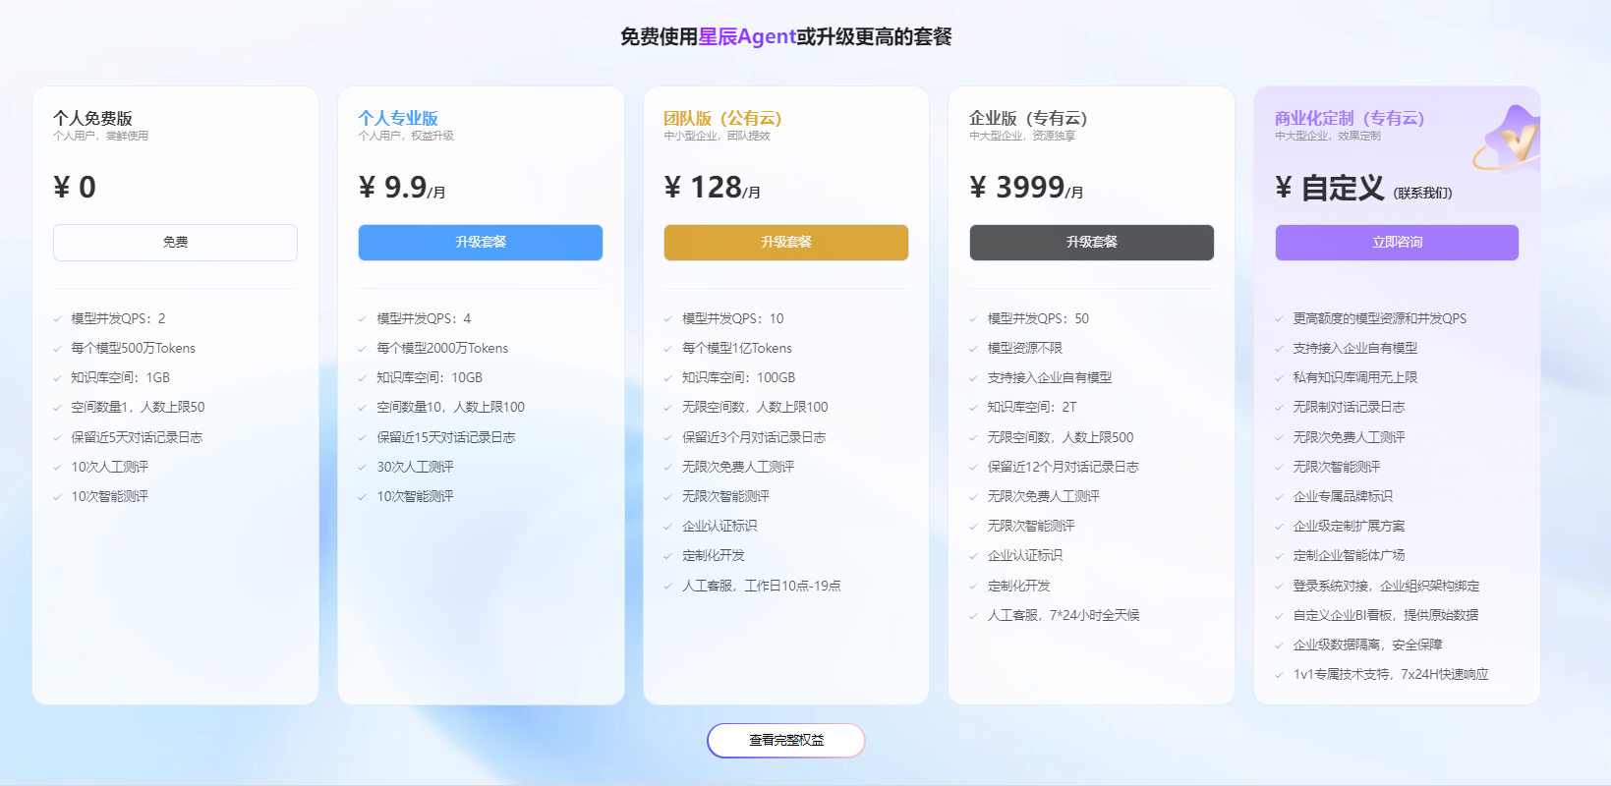Click 保留近5天对话记录日志 feature
Viewport: 1611px width, 786px height.
(137, 437)
